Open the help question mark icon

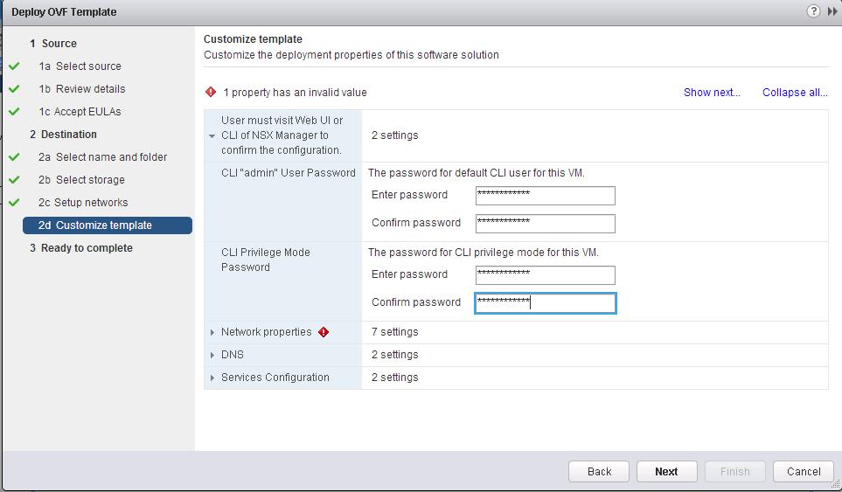pos(813,11)
